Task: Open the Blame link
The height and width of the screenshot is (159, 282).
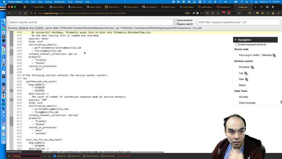Action: 242,85
